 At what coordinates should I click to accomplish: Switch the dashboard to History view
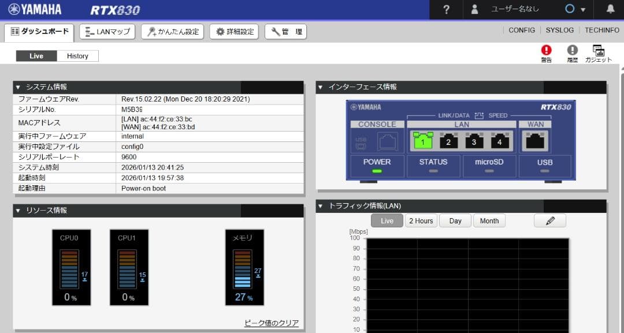click(78, 55)
